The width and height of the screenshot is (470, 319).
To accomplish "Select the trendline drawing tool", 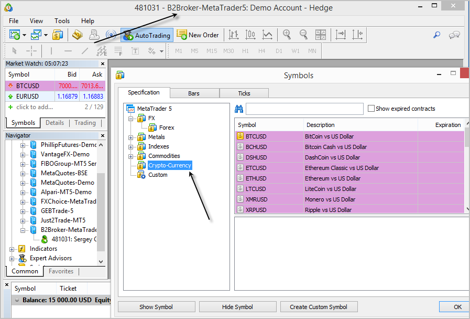I will point(85,51).
